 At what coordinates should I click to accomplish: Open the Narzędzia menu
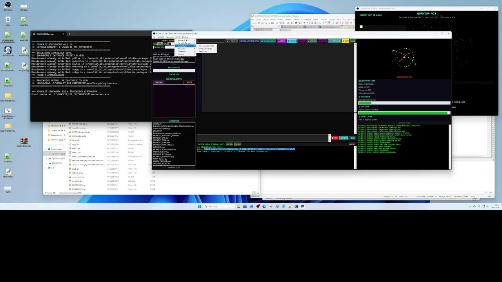(x=169, y=37)
